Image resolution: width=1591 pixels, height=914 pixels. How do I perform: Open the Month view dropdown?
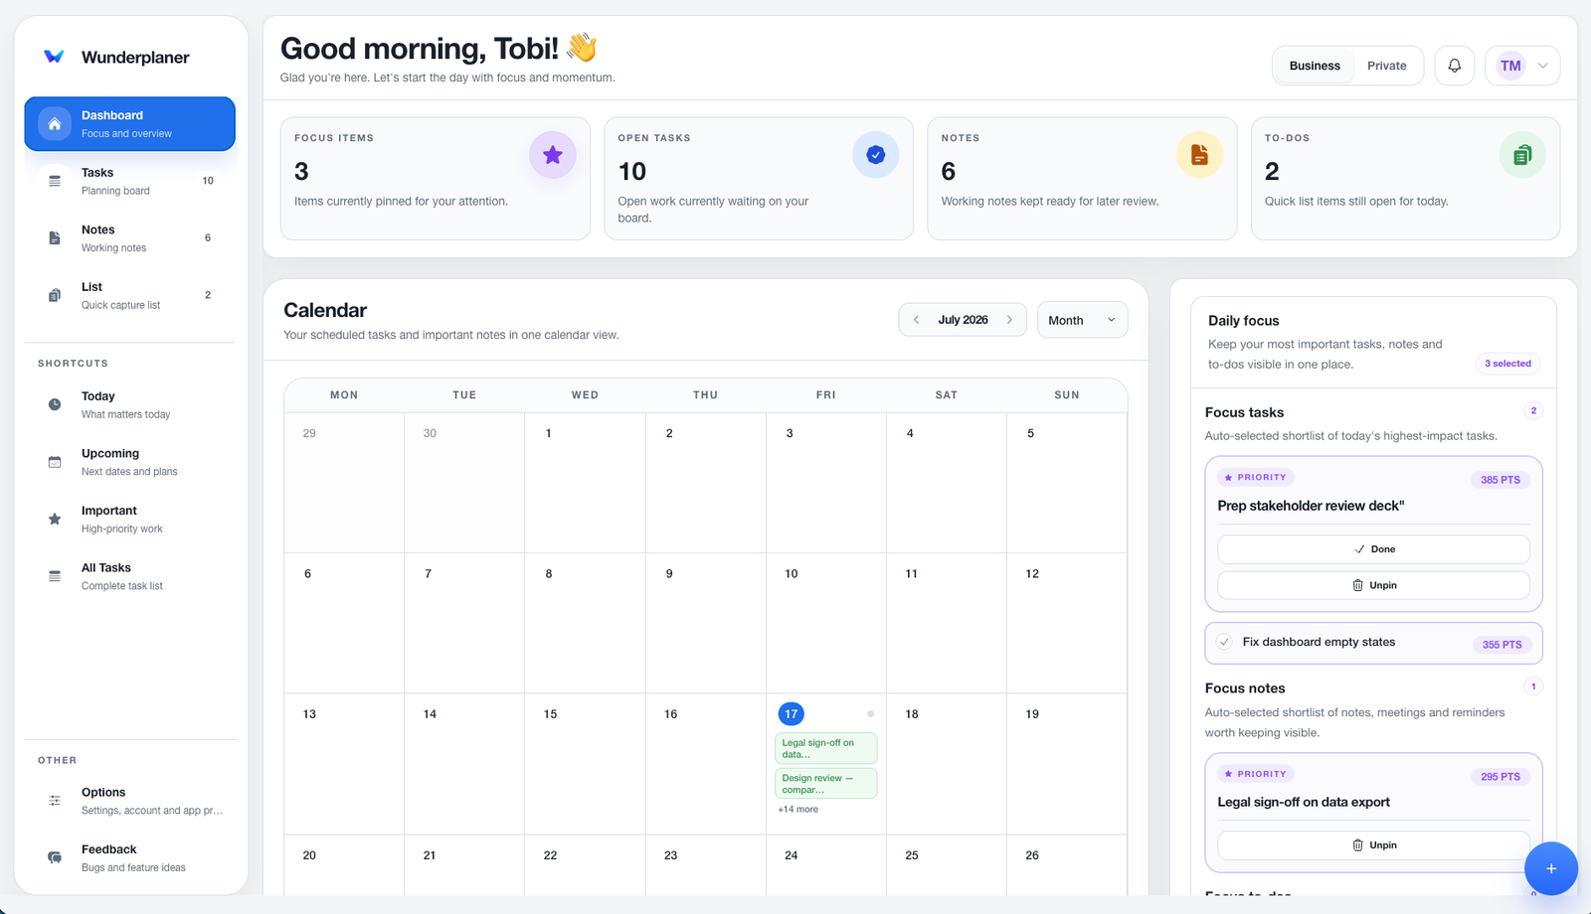pyautogui.click(x=1082, y=320)
